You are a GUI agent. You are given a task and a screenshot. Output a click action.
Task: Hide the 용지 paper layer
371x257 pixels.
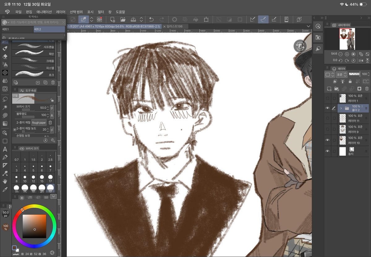[x=327, y=151]
